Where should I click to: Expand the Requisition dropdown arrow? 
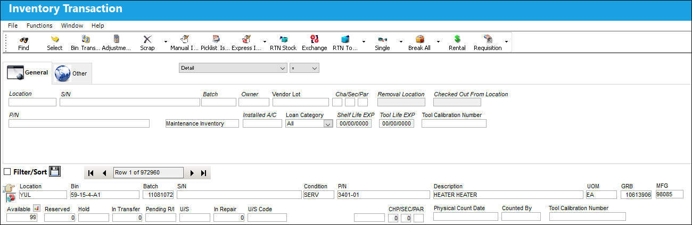(x=506, y=41)
